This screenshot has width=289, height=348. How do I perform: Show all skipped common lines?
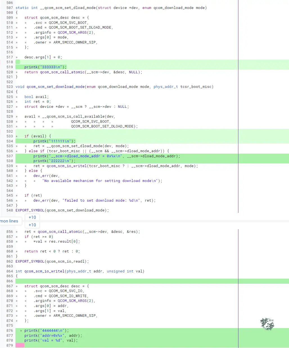pyautogui.click(x=9, y=221)
